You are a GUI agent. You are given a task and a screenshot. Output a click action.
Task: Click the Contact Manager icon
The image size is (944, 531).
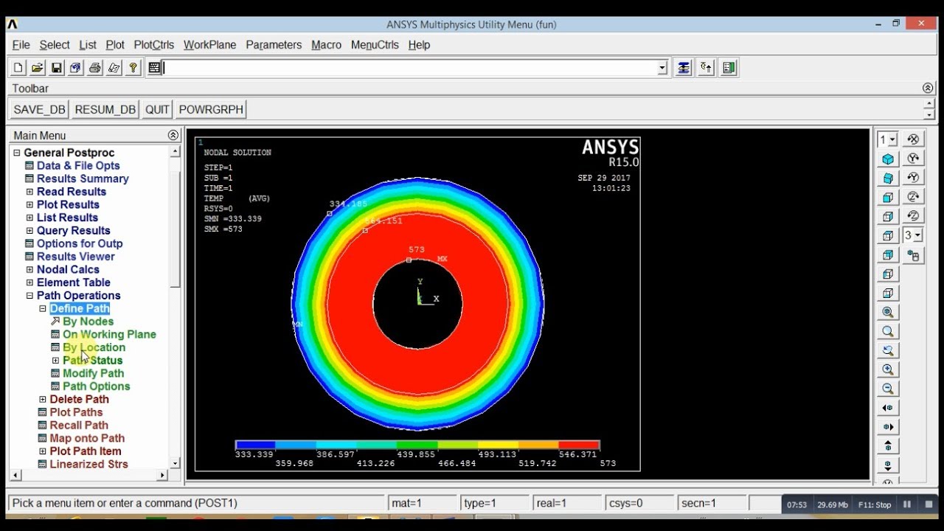click(x=729, y=68)
